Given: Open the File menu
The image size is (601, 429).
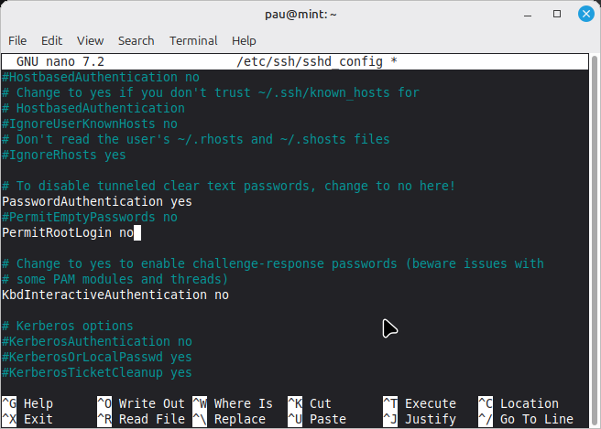Looking at the screenshot, I should (17, 40).
